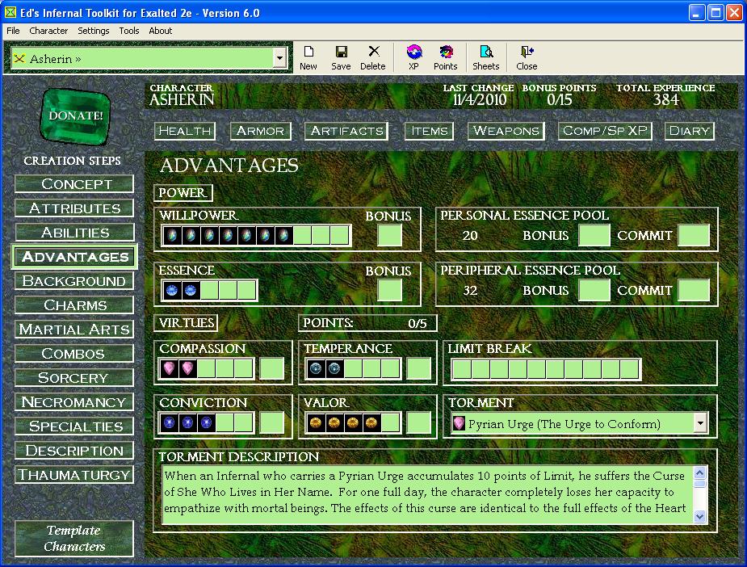Click the second Essence dot
The height and width of the screenshot is (567, 747).
tap(191, 290)
